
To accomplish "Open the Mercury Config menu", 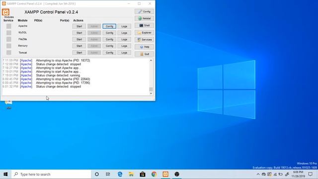I will click(x=109, y=46).
